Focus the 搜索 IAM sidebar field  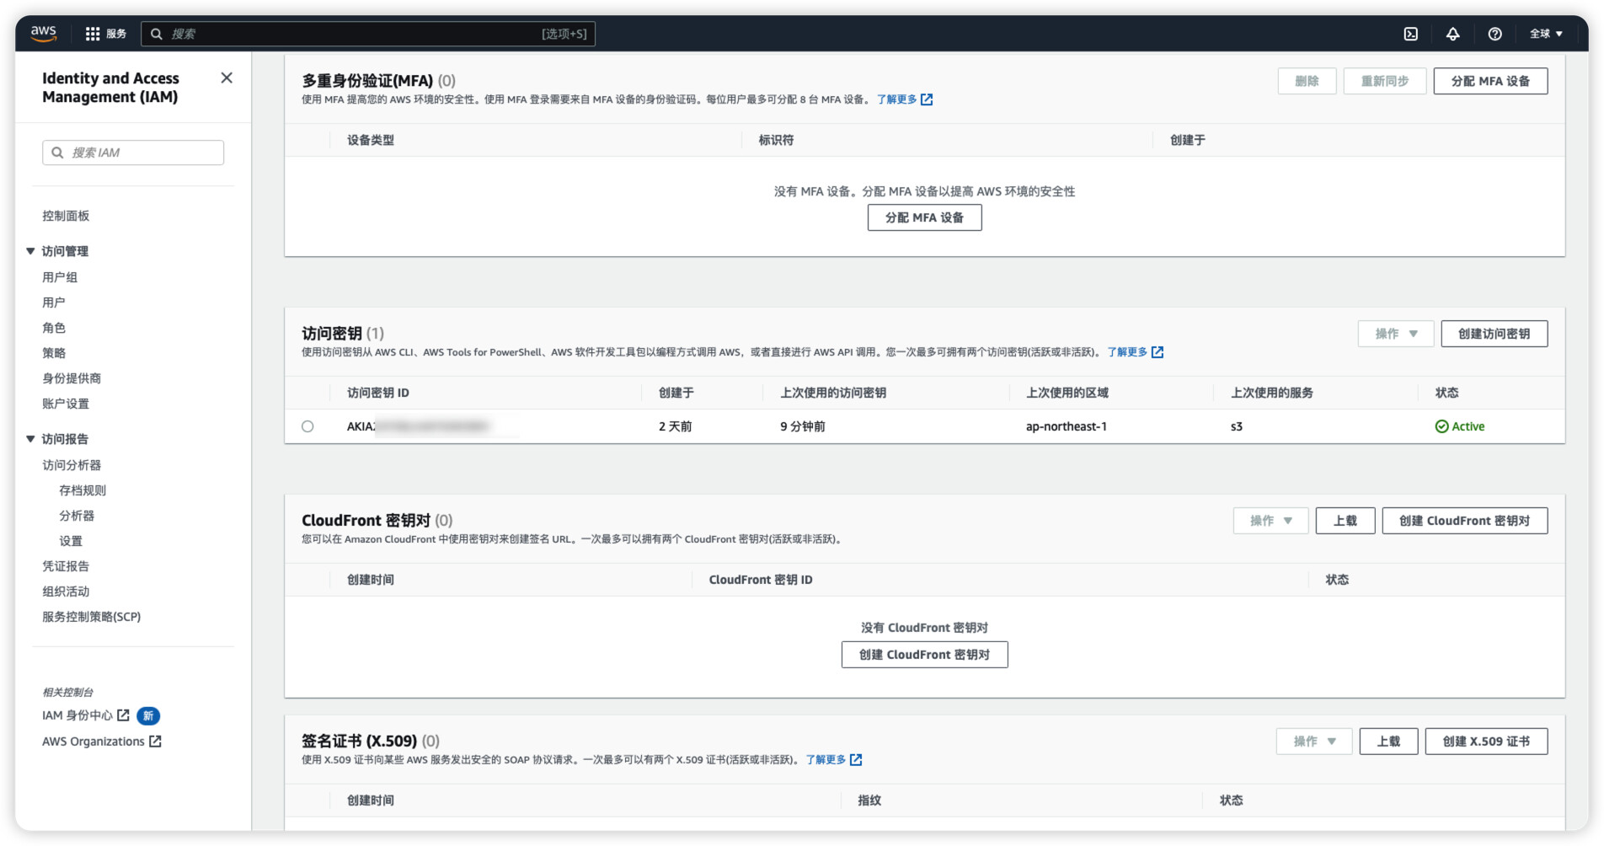coord(133,153)
